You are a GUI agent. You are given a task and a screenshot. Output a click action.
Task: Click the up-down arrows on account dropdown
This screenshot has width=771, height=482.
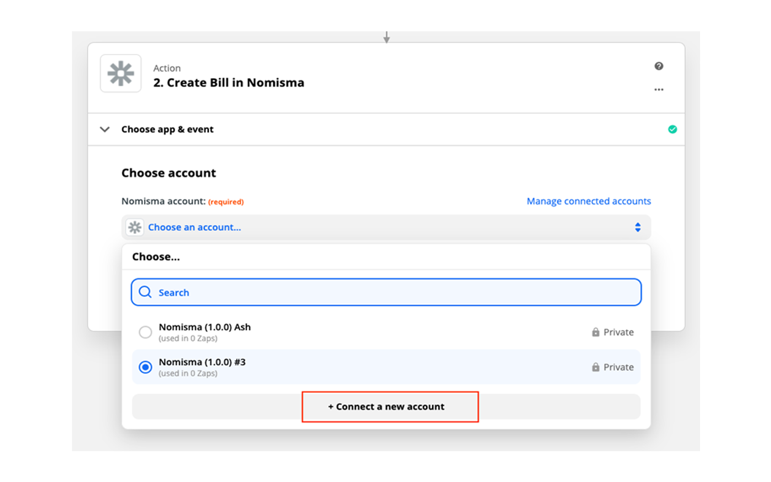click(637, 227)
